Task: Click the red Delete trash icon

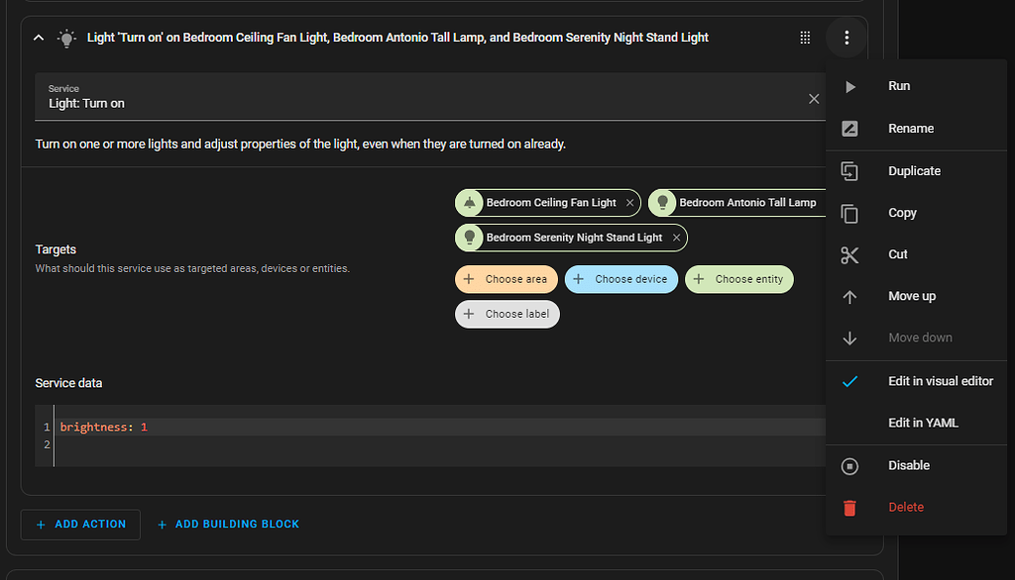Action: 849,507
